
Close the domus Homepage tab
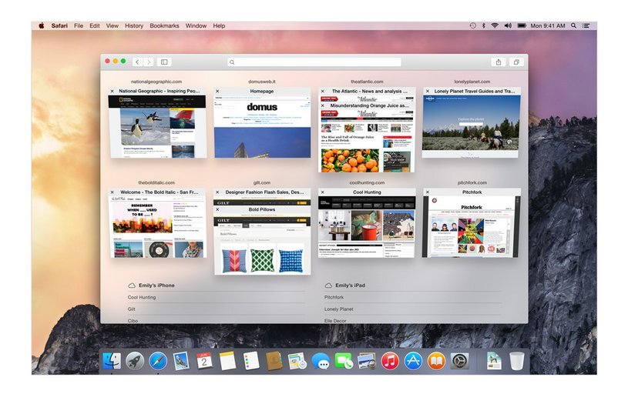click(x=217, y=92)
